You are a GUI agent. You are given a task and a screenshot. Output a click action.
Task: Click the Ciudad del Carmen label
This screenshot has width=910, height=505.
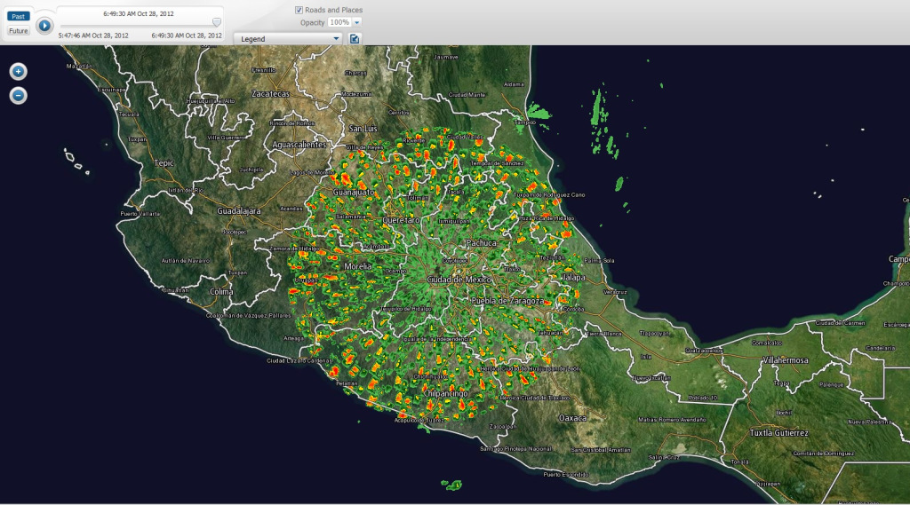(x=841, y=323)
